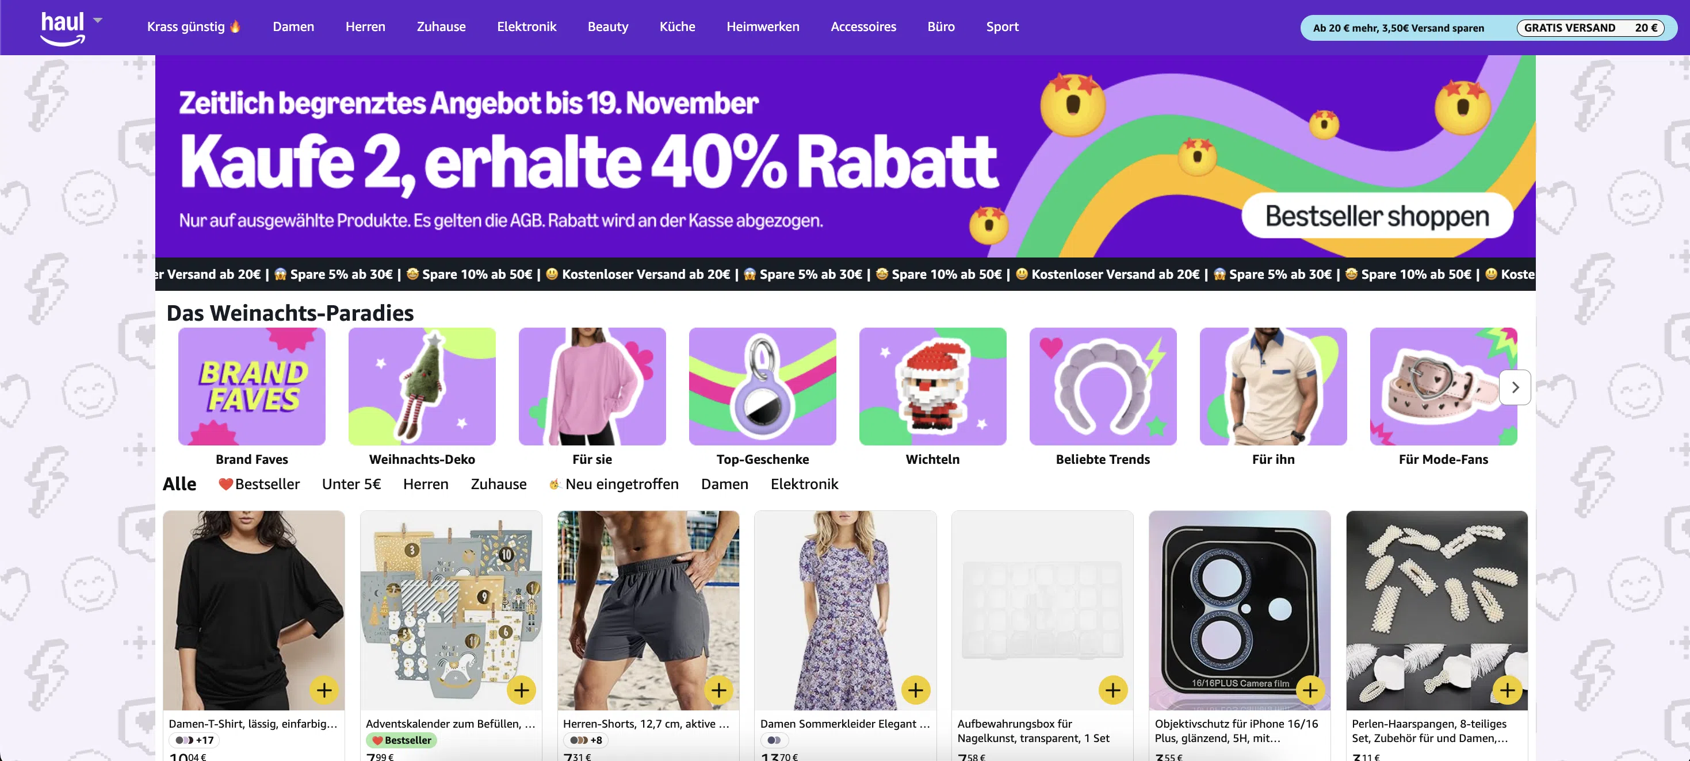Select Neu eingetroffen filter tab
Image resolution: width=1690 pixels, height=761 pixels.
tap(614, 484)
